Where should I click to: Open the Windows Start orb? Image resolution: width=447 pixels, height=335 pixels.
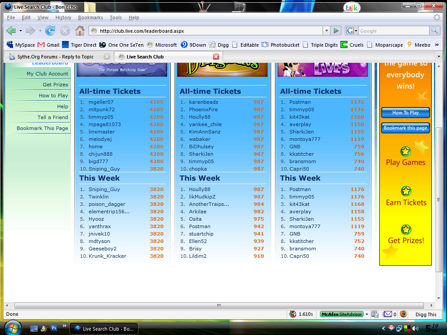coord(13,328)
